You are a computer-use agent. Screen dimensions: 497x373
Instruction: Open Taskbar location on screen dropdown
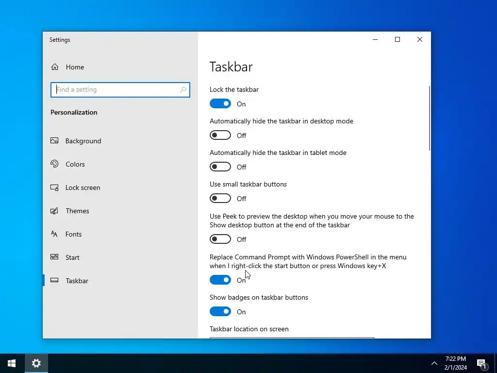(292, 338)
